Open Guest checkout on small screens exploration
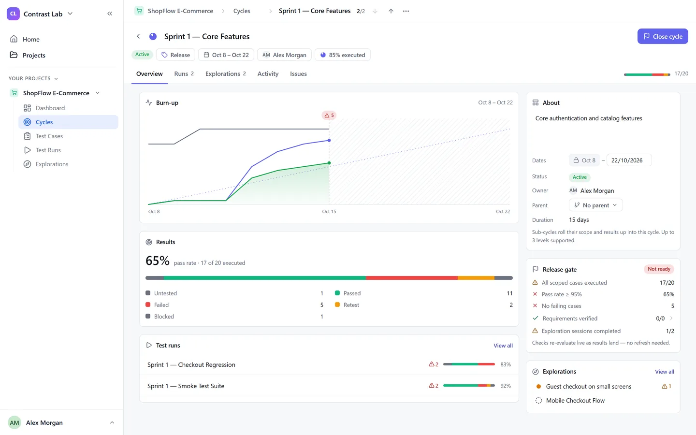Screen dimensions: 696x435 click(x=603, y=387)
